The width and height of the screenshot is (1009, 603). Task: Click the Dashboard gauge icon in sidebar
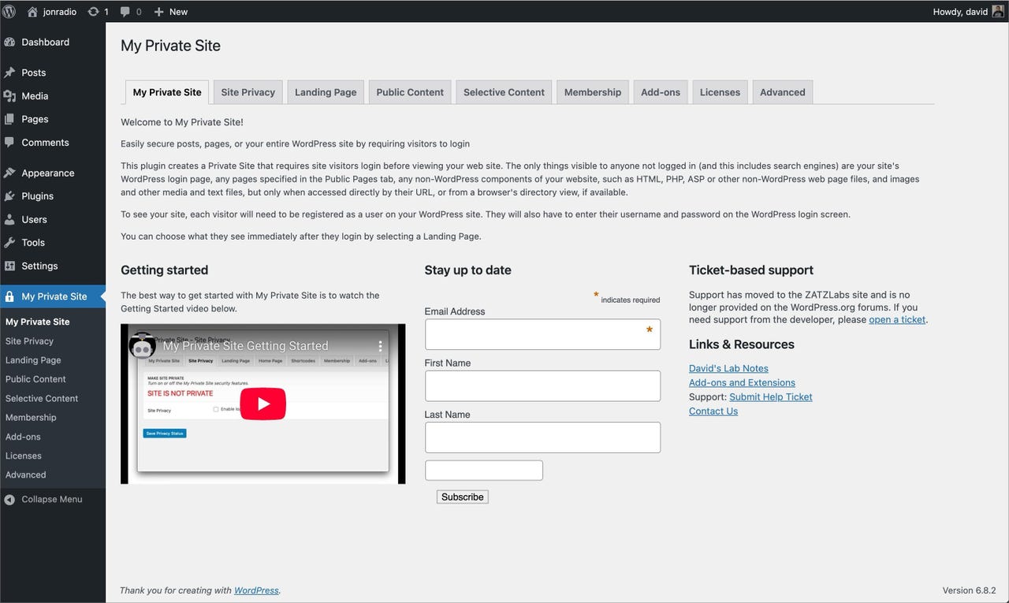tap(9, 43)
